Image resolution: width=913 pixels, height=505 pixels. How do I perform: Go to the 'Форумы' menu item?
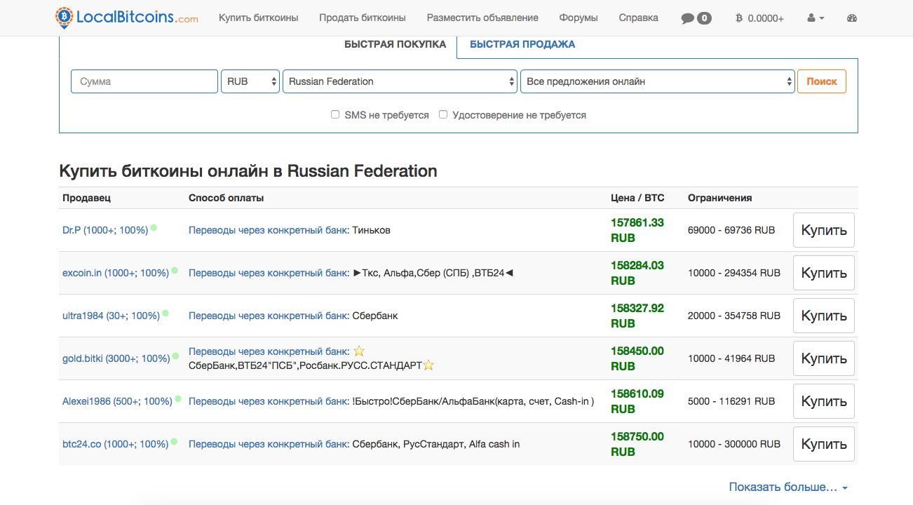[x=579, y=18]
